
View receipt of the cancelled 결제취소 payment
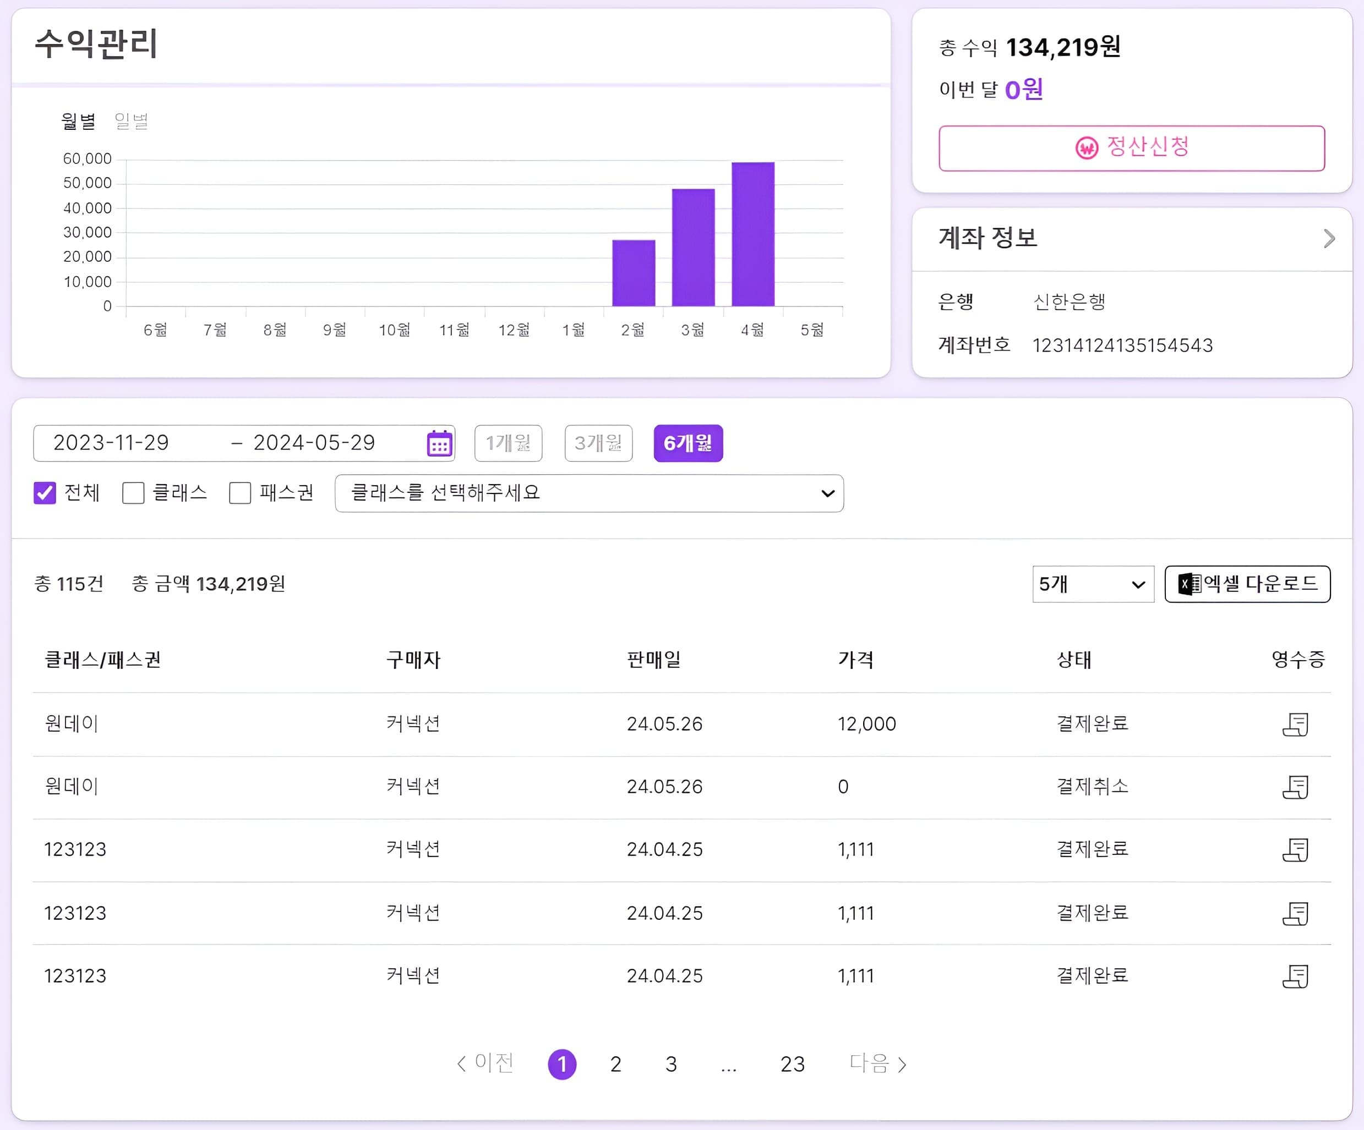tap(1295, 786)
